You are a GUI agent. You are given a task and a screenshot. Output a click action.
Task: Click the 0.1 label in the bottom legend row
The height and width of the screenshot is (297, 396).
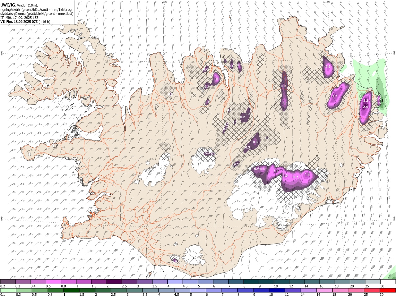(2, 295)
